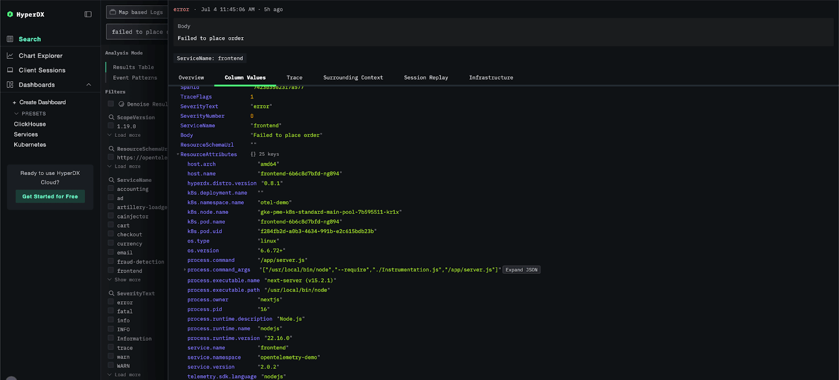Collapse sidebar using the panel toggle icon
This screenshot has width=839, height=380.
click(x=88, y=15)
